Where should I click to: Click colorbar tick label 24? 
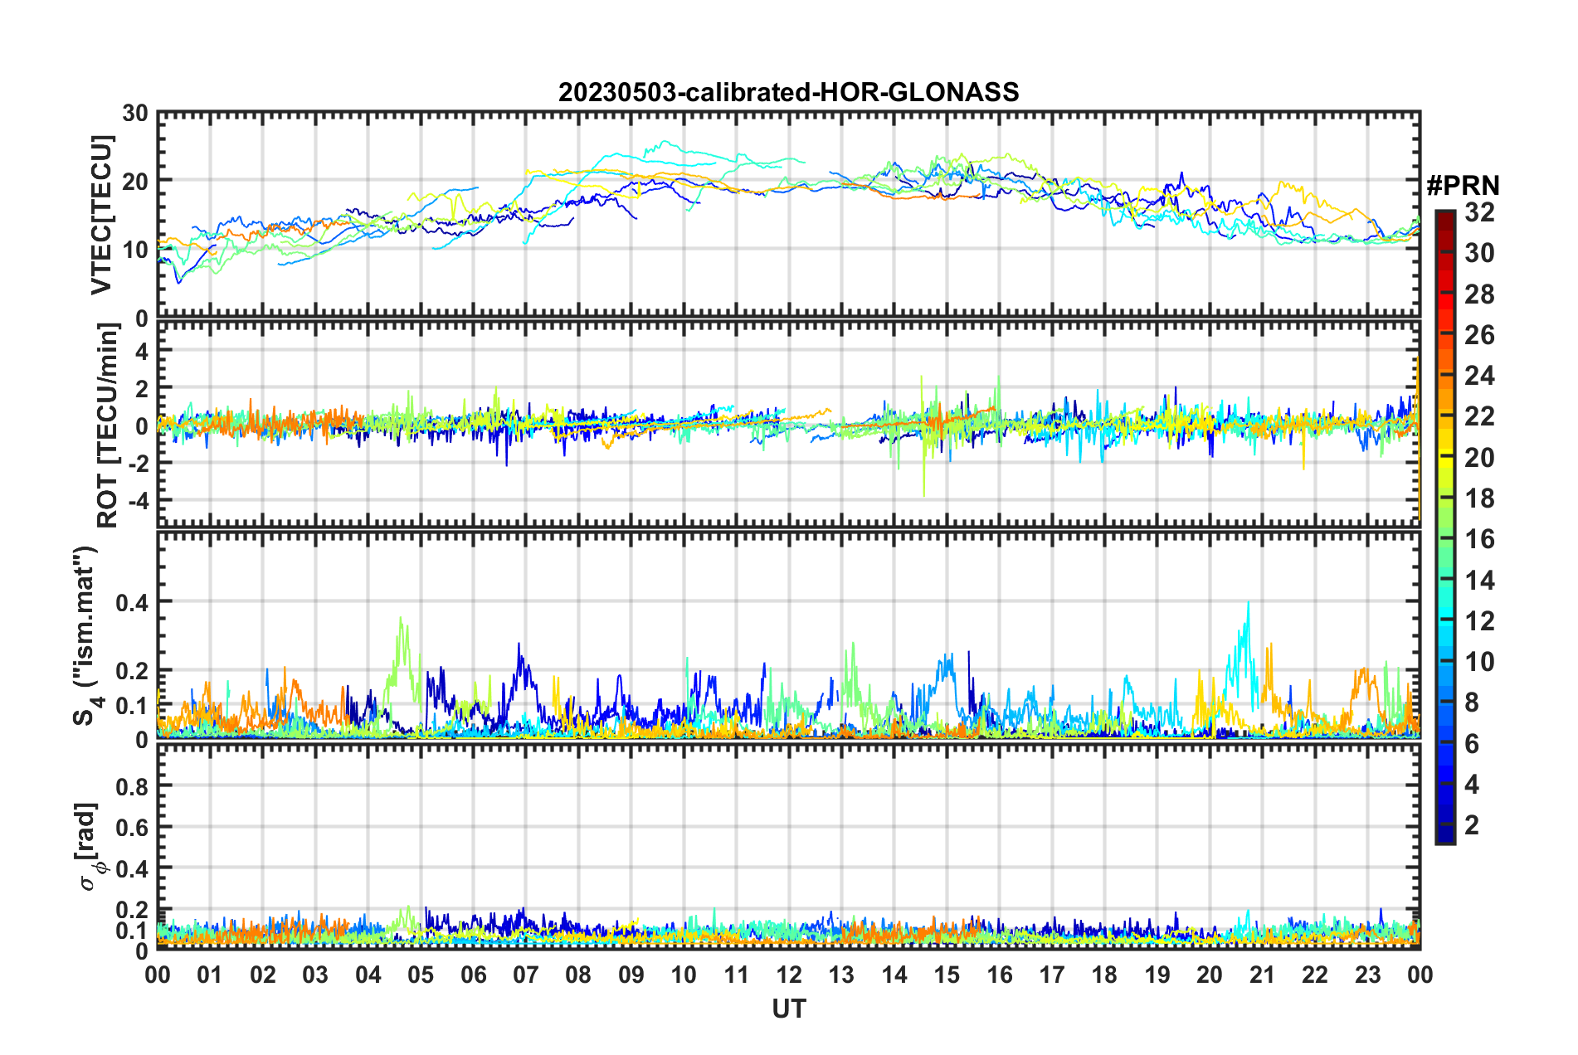point(1478,376)
